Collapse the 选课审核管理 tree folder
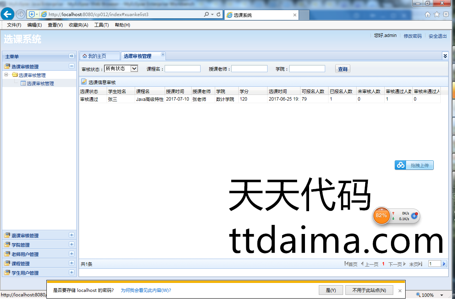455x299 pixels. click(6, 75)
